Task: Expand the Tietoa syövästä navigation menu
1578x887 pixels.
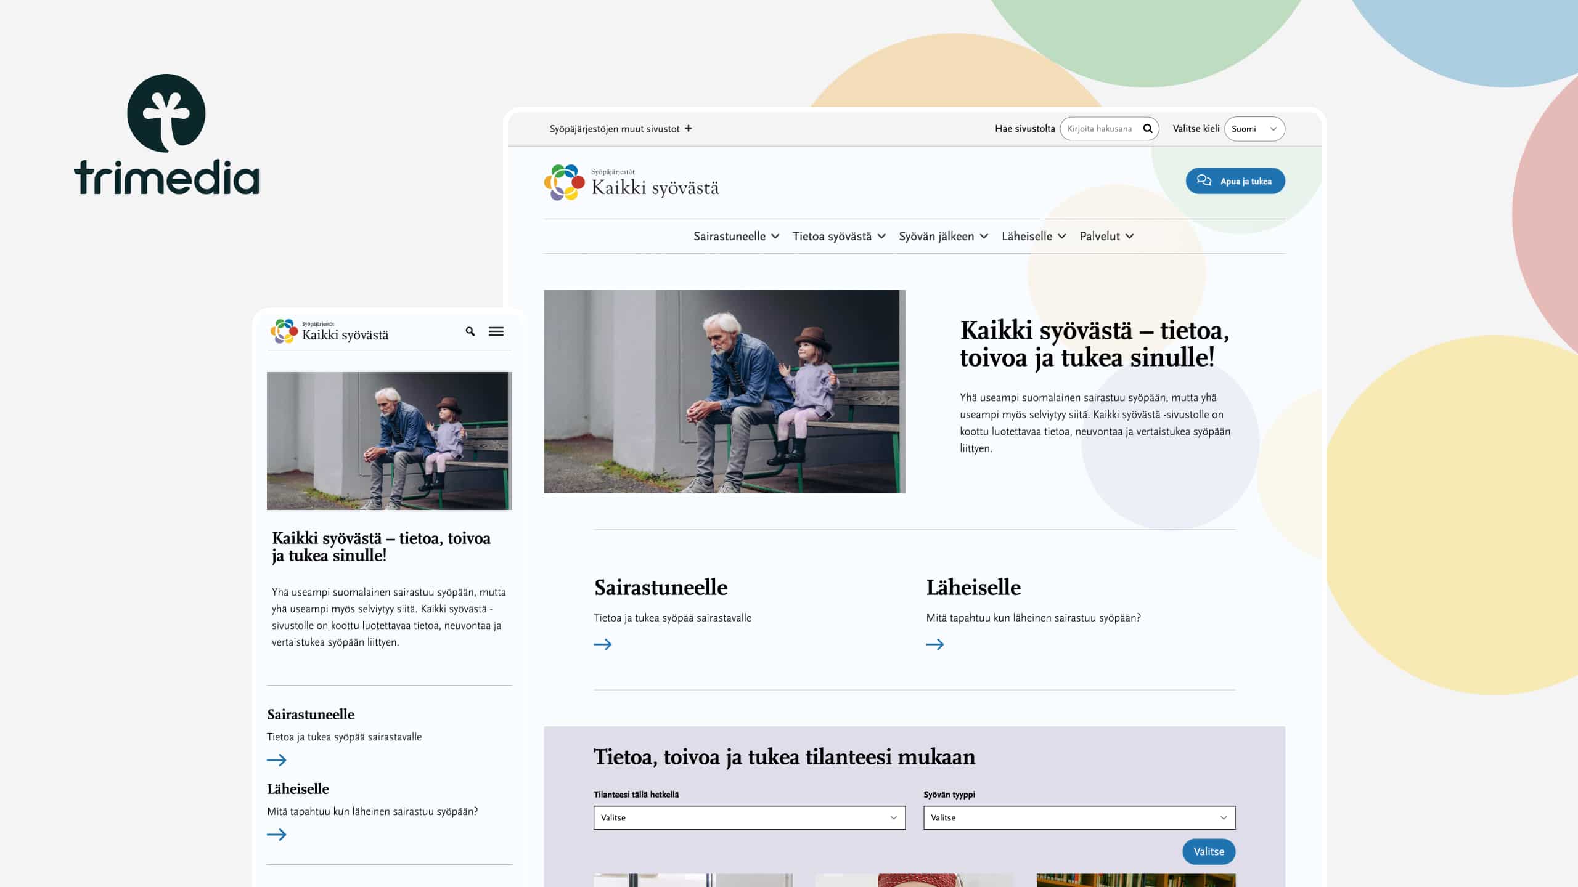Action: [x=840, y=236]
